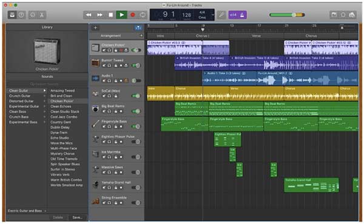Click the Fast Forward transport button
The width and height of the screenshot is (364, 224).
click(100, 15)
